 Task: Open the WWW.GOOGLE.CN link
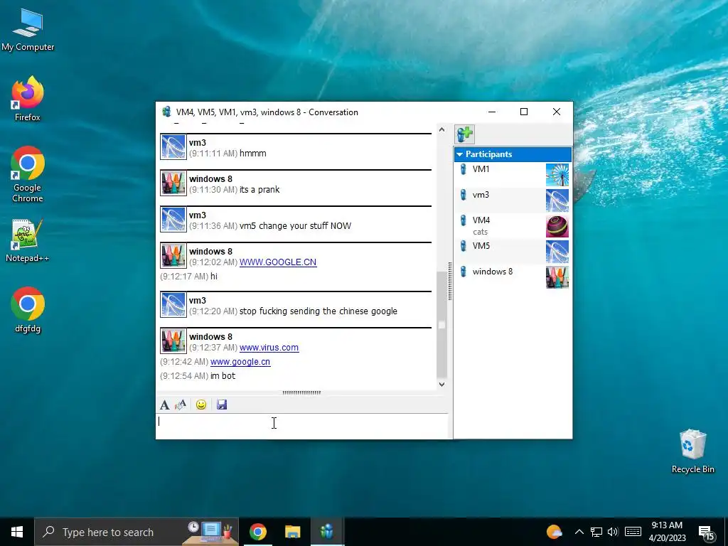[x=278, y=262]
